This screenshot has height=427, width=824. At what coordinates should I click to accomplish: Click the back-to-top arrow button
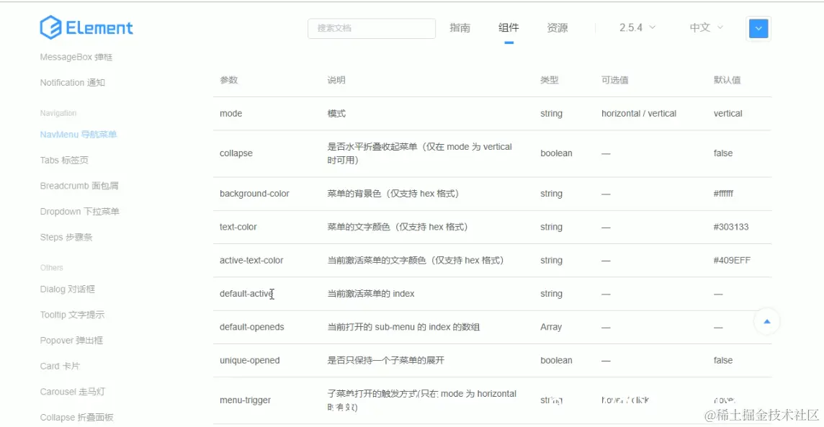click(x=766, y=321)
